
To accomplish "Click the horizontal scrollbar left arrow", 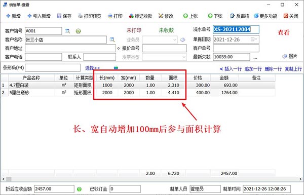I will click(x=3, y=179).
